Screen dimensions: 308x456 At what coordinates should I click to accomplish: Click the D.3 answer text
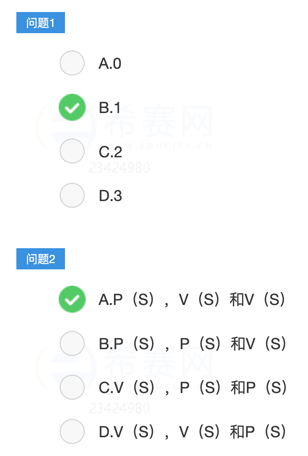pyautogui.click(x=111, y=196)
